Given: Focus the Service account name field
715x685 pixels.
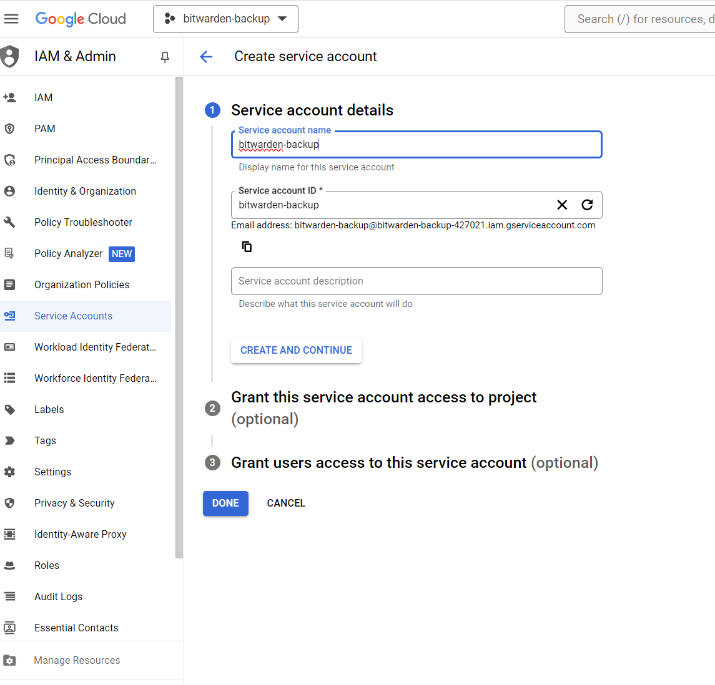Looking at the screenshot, I should [x=417, y=145].
